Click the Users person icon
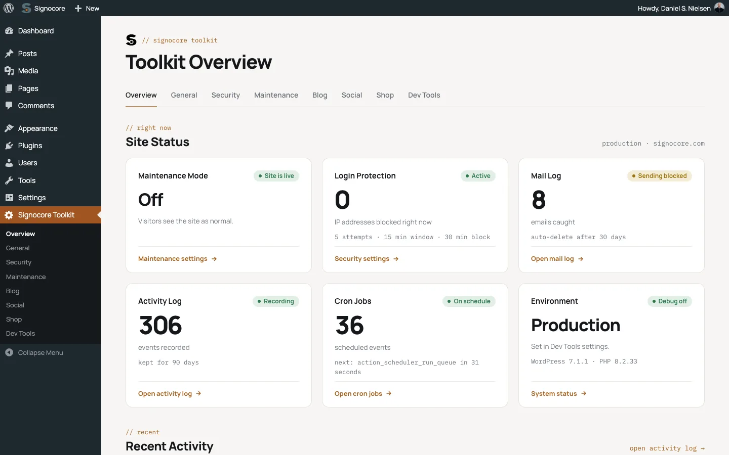Viewport: 729px width, 455px height. pos(9,163)
